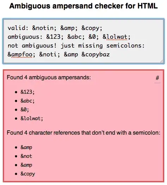Select the &lolwat; result list item
167x185 pixels.
click(32, 118)
